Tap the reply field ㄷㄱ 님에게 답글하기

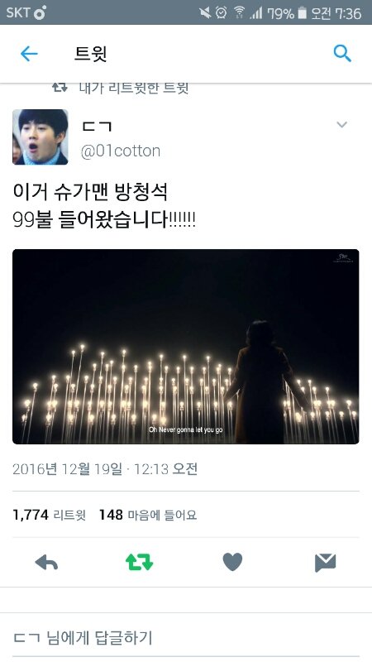[x=186, y=637]
